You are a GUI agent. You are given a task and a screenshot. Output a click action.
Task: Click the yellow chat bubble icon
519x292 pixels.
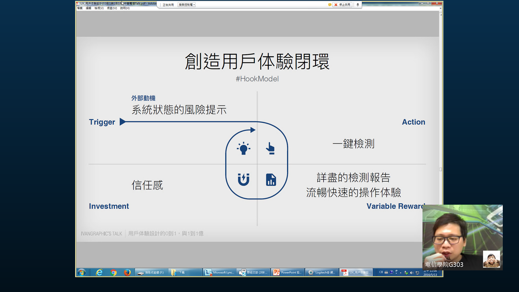[x=330, y=5]
